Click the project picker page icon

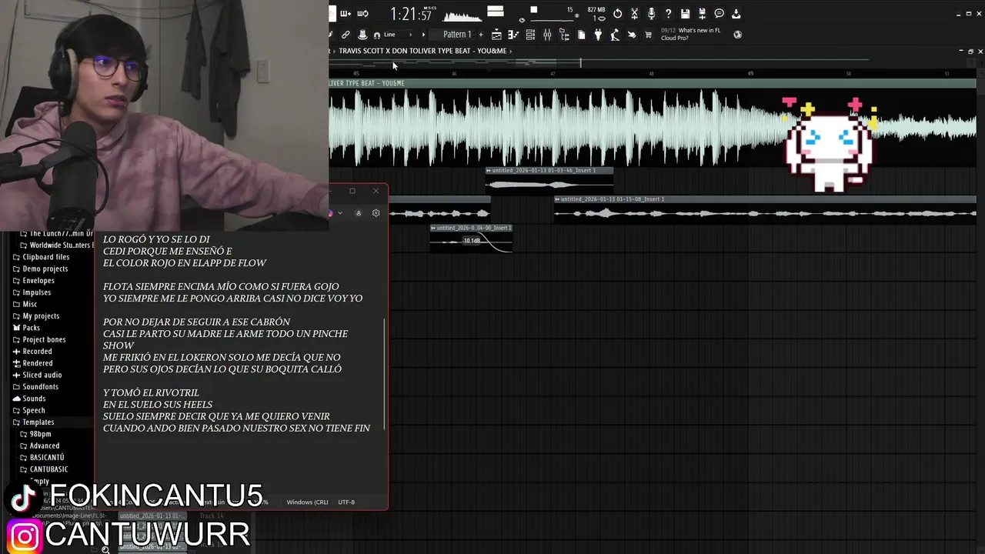pos(581,35)
